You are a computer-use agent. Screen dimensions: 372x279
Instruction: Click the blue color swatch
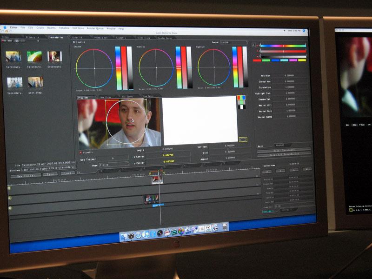point(275,60)
